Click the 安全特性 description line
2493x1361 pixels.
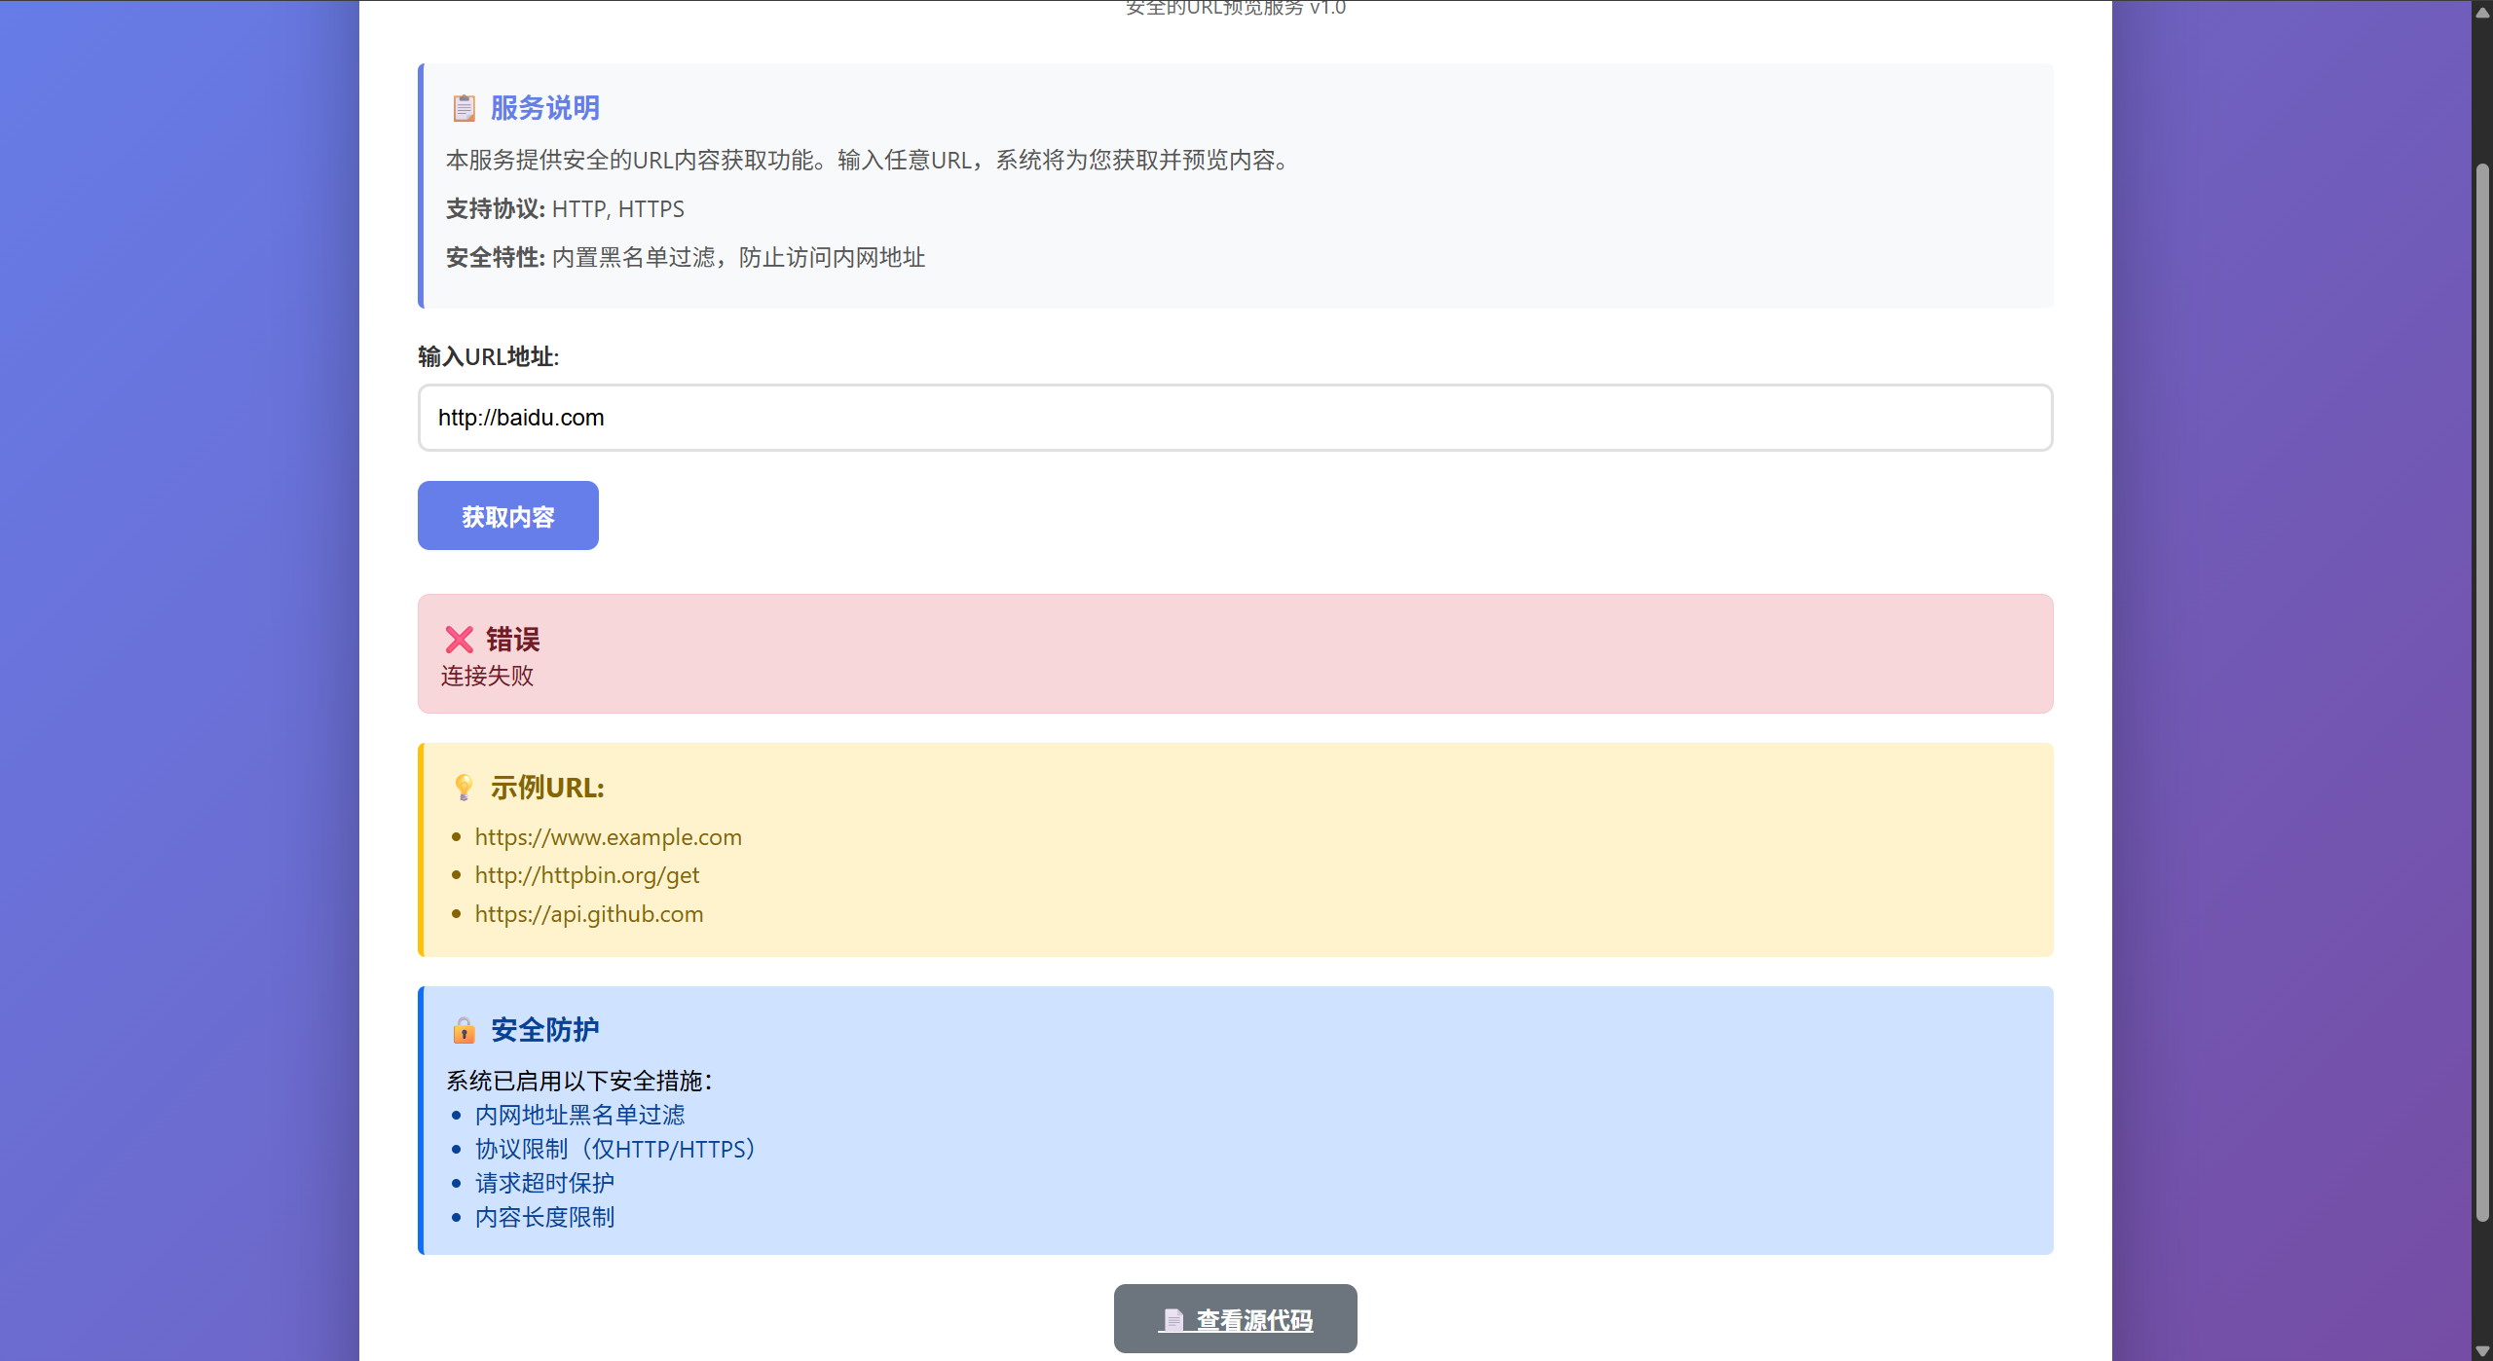tap(686, 258)
